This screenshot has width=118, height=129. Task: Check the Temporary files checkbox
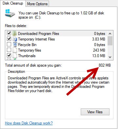point(9,50)
